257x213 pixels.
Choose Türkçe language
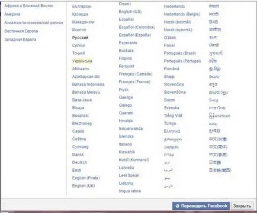pyautogui.click(x=170, y=123)
